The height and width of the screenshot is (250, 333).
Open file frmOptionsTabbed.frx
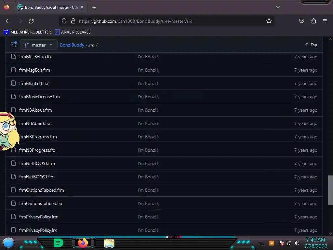41,204
